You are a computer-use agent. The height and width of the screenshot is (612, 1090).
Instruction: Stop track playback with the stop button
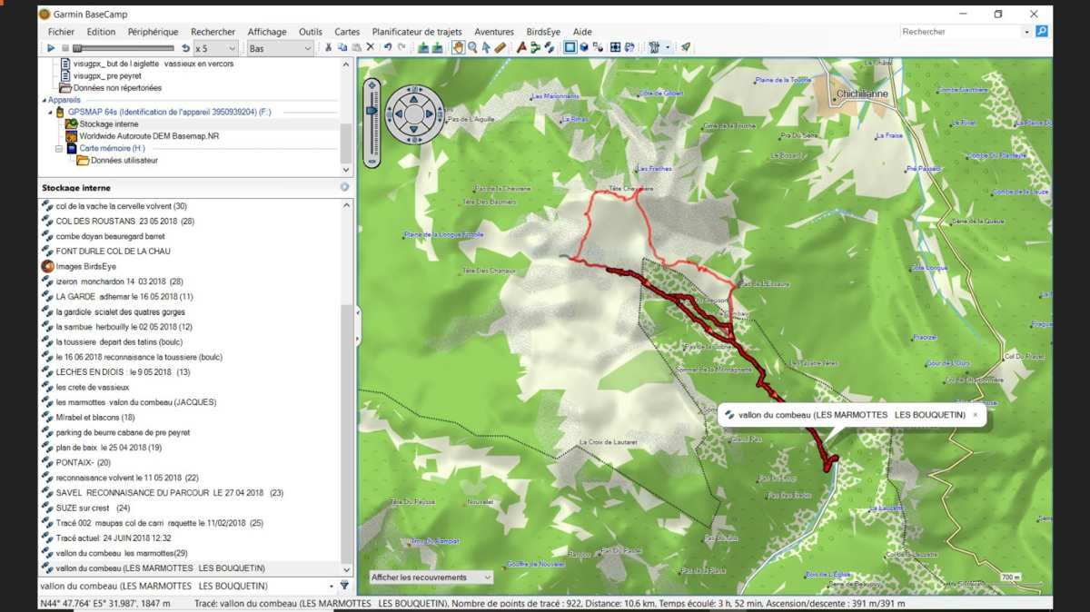click(65, 48)
